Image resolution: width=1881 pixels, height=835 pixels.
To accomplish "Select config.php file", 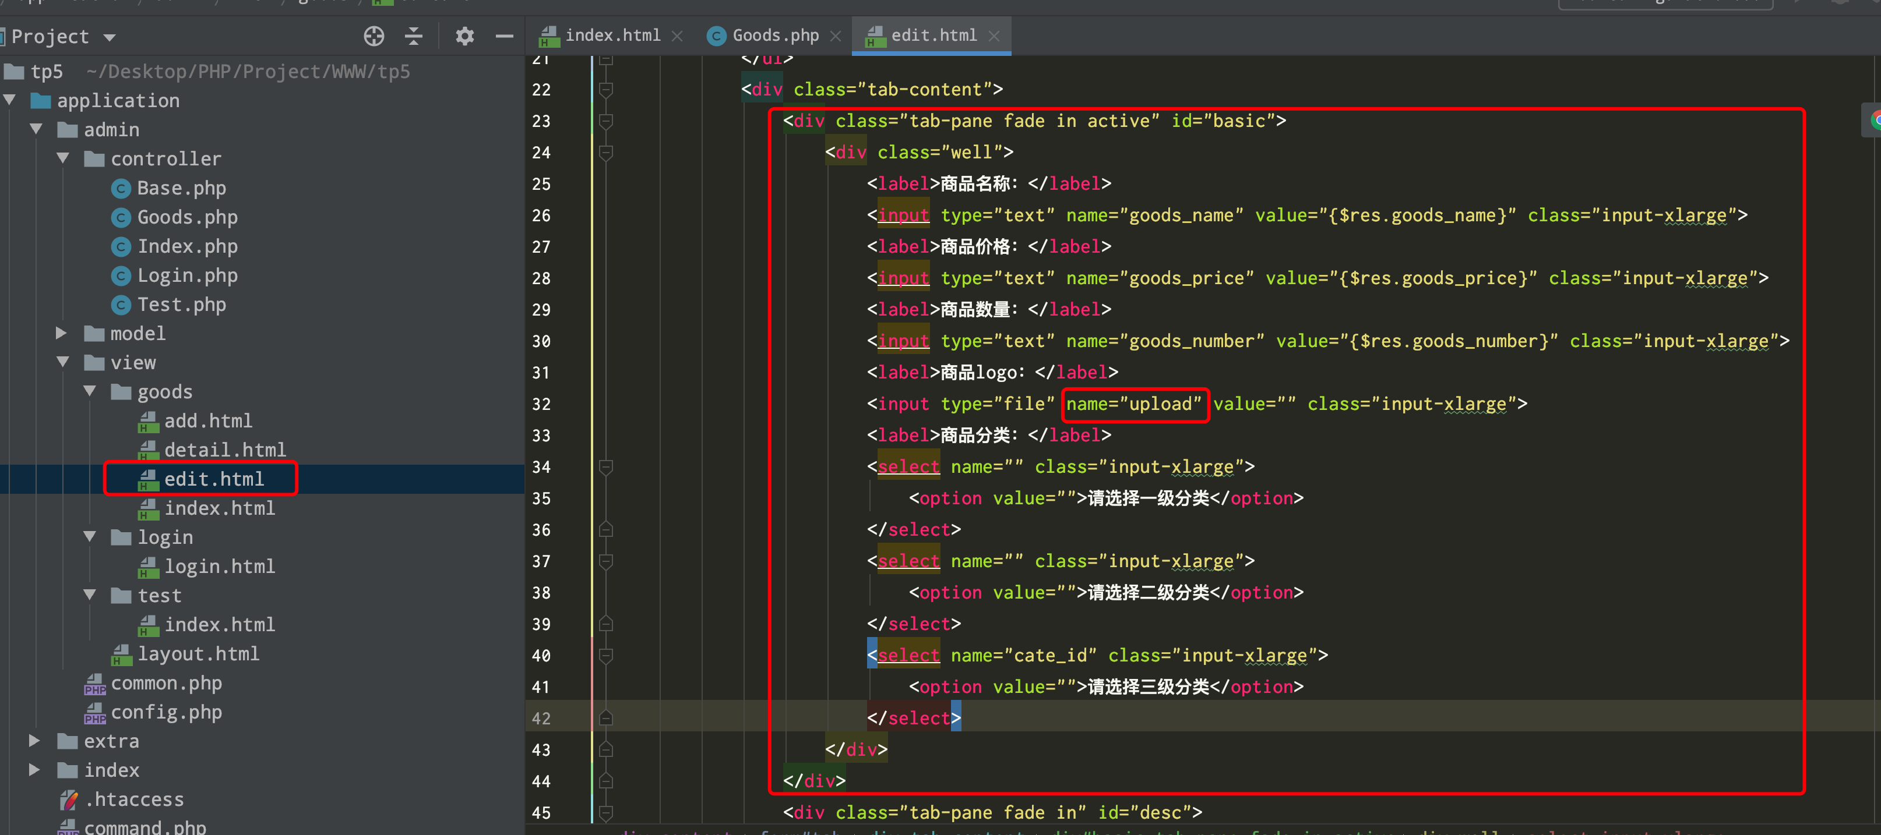I will pos(165,712).
